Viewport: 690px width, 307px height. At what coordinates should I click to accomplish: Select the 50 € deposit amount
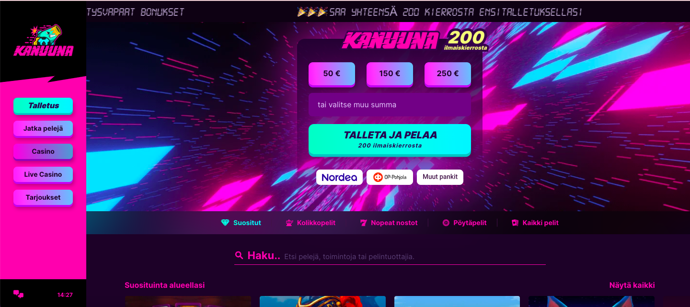tap(332, 74)
